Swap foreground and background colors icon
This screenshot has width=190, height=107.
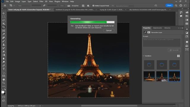tap(5, 89)
